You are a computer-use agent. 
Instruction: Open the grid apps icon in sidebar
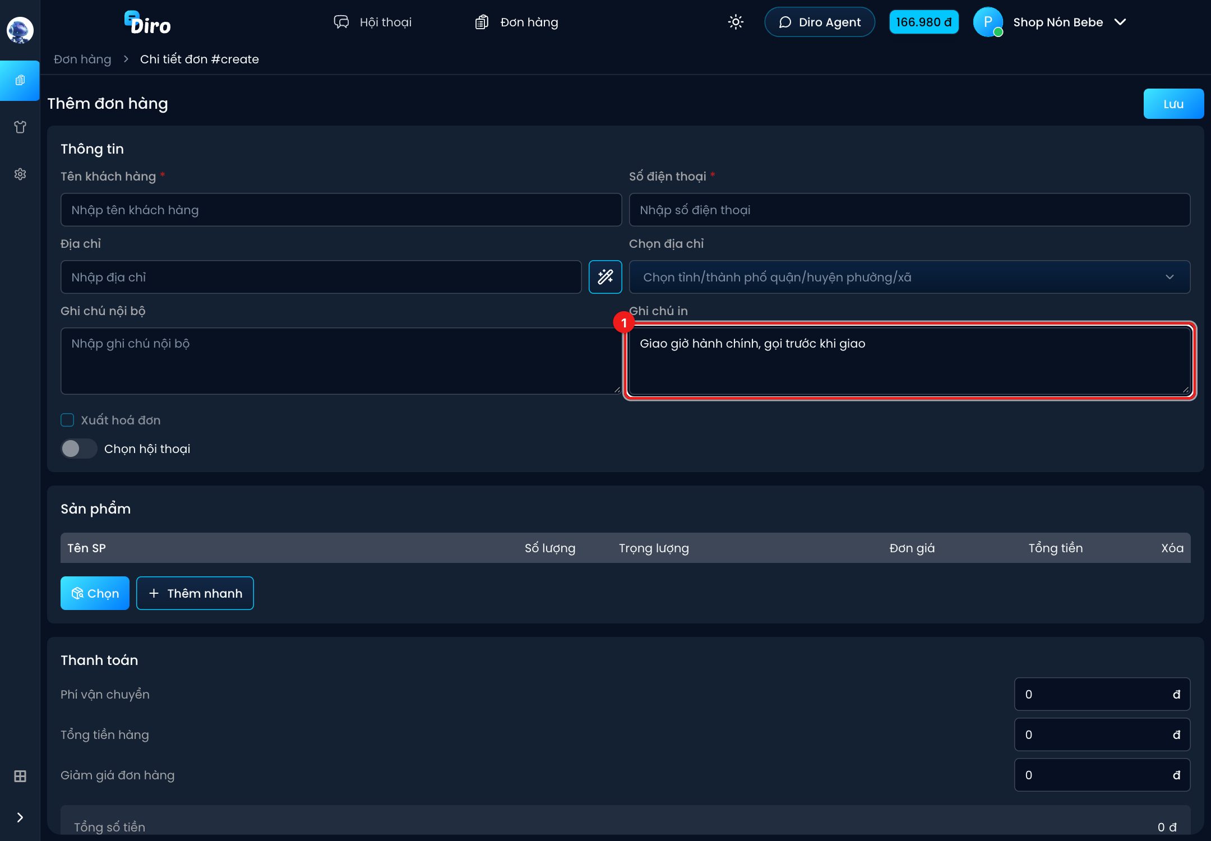tap(20, 776)
